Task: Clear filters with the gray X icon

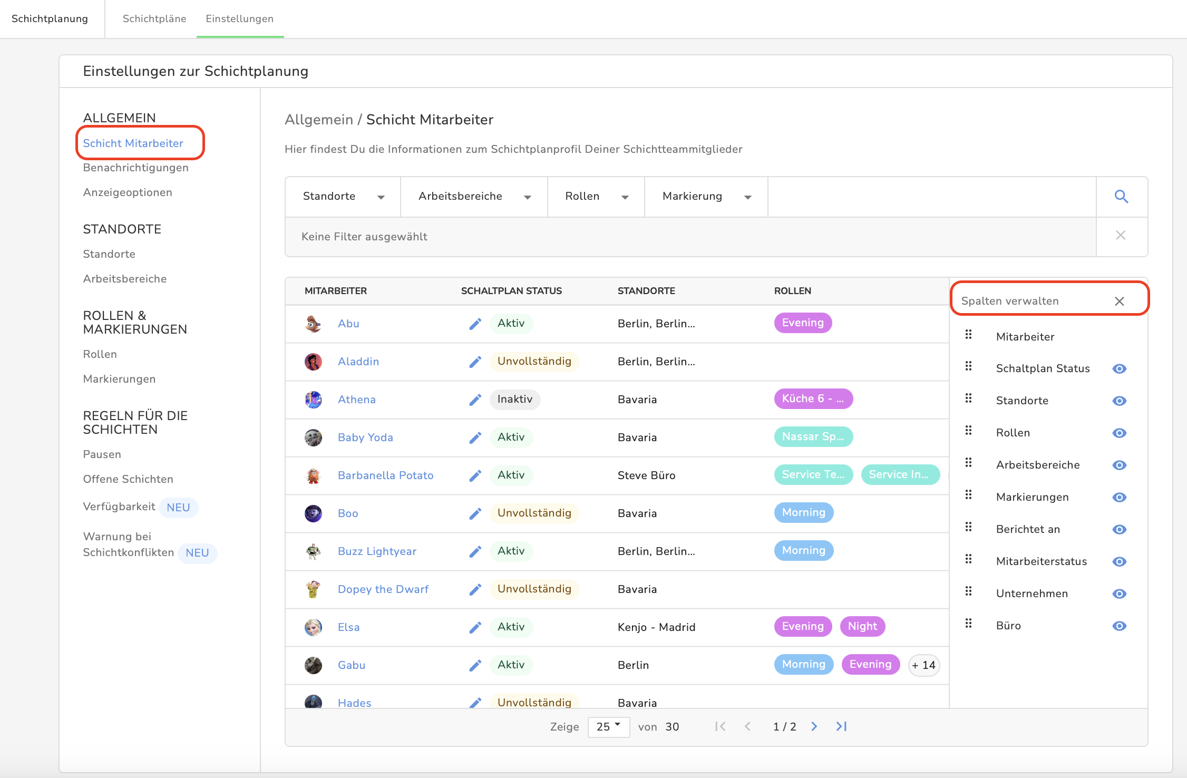Action: coord(1121,235)
